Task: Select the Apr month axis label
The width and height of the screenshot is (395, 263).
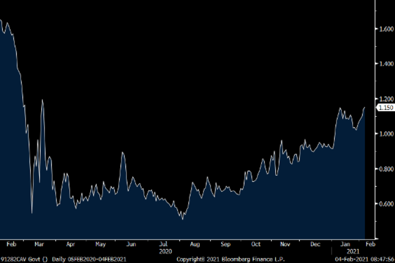Action: pos(70,244)
